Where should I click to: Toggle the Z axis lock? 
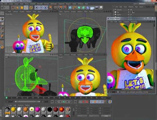[45, 8]
